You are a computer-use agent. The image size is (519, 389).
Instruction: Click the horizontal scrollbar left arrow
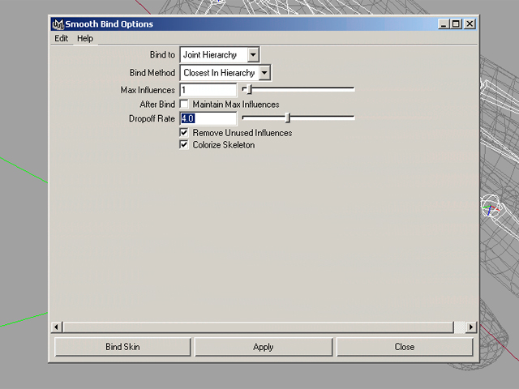[57, 327]
